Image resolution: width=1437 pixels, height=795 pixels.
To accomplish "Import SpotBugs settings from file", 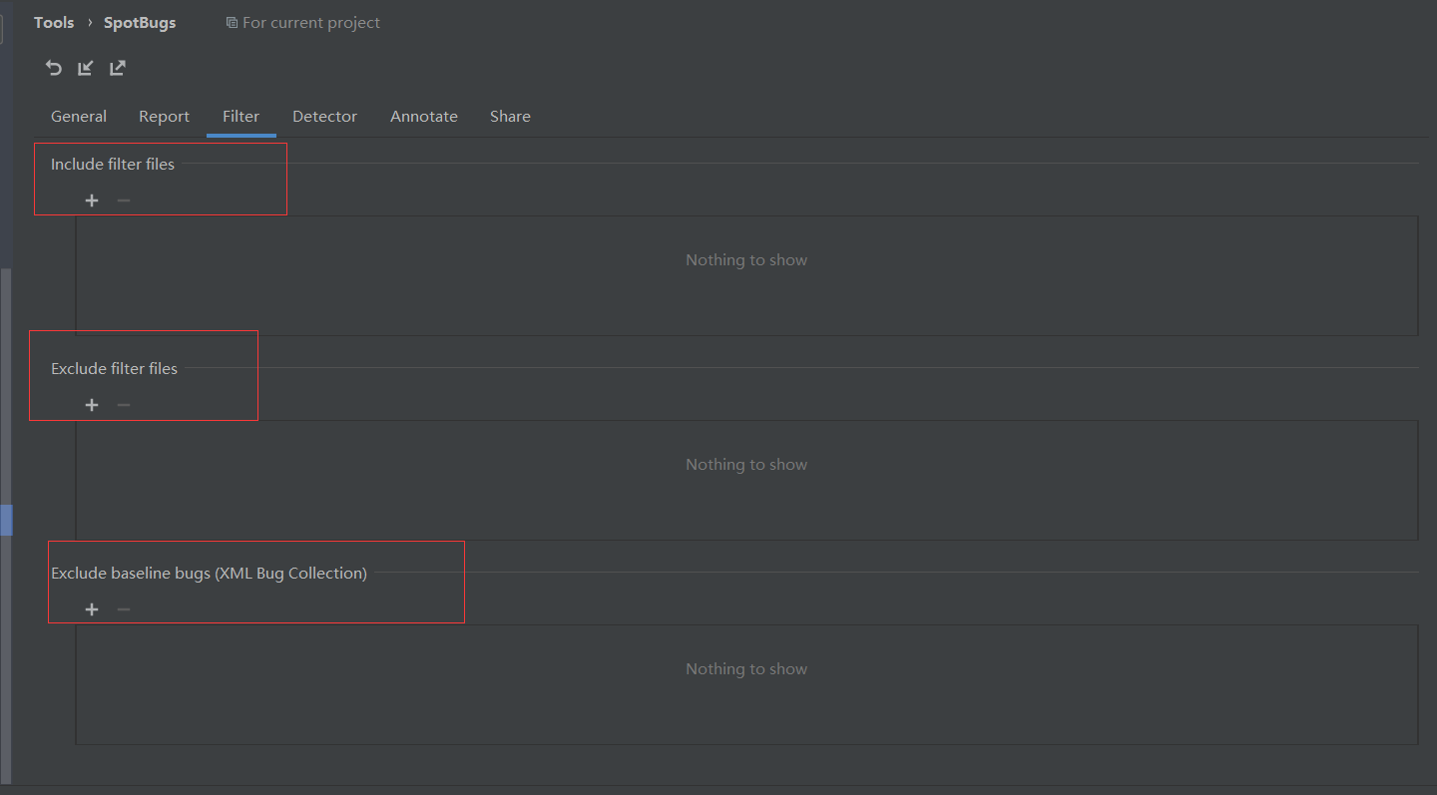I will pos(85,68).
